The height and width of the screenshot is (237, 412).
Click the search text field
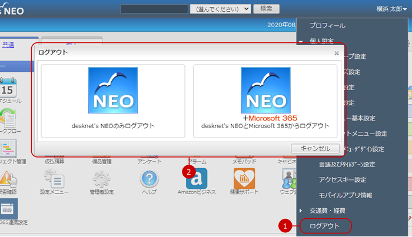coord(154,9)
